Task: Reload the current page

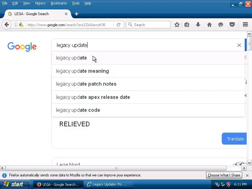Action: [119, 25]
